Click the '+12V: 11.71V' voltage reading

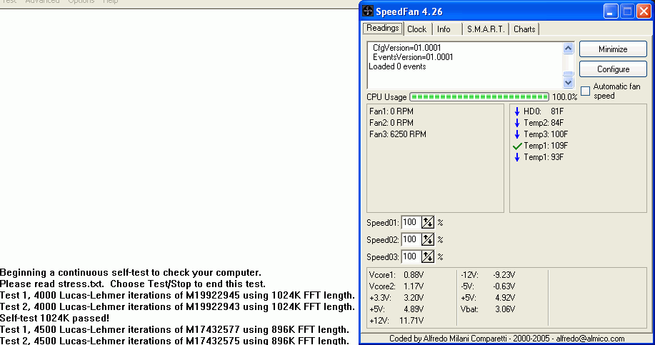coord(396,321)
